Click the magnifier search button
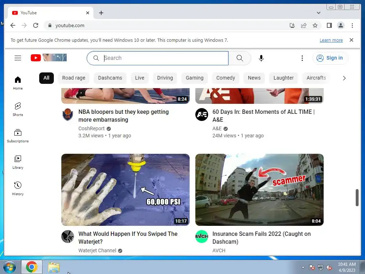365x274 pixels. 240,58
